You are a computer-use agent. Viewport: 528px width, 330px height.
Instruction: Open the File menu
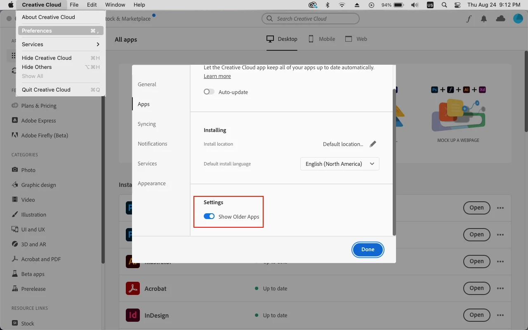[74, 5]
